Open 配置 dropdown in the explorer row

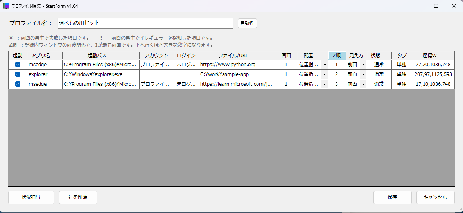[325, 74]
